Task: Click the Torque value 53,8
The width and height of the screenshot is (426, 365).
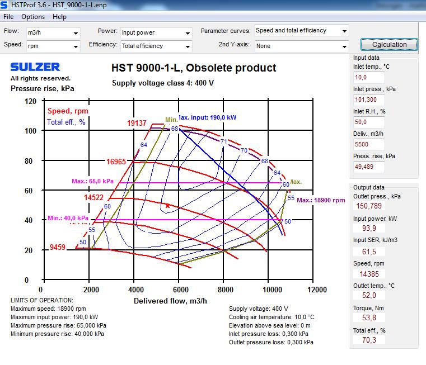Action: [x=369, y=317]
